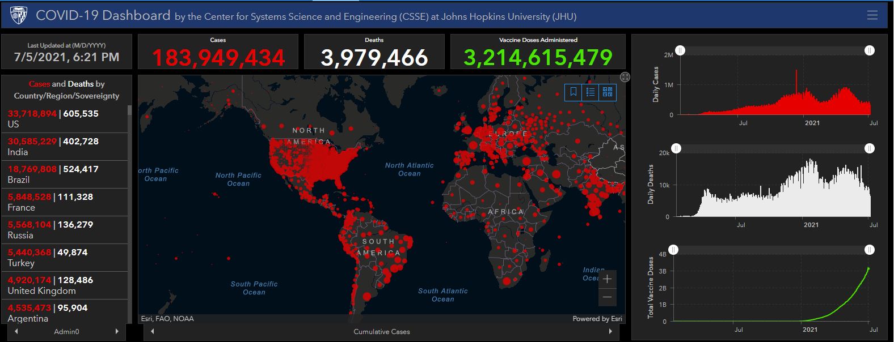Image resolution: width=894 pixels, height=342 pixels.
Task: Expand the map to full screen
Action: (625, 77)
